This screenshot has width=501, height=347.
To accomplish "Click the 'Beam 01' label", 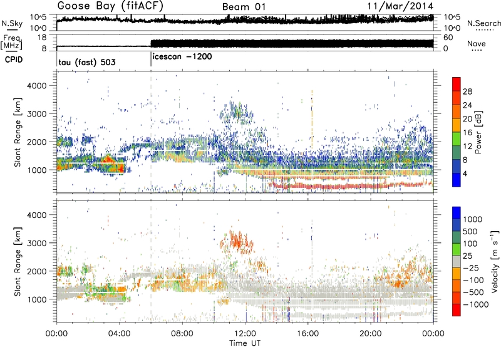I will coord(244,7).
